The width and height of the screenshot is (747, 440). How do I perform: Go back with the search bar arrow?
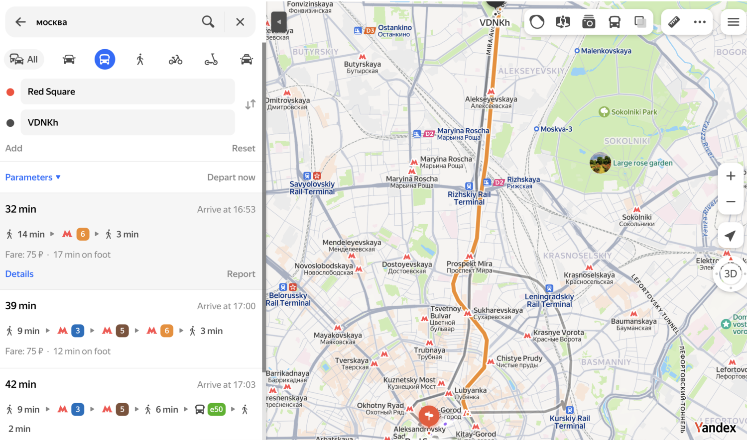coord(20,22)
